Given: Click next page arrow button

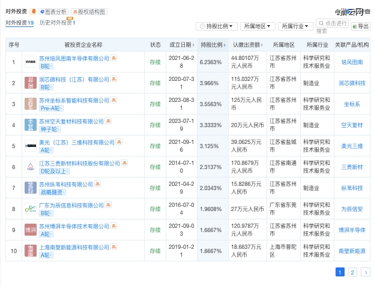Looking at the screenshot, I should pos(366,272).
